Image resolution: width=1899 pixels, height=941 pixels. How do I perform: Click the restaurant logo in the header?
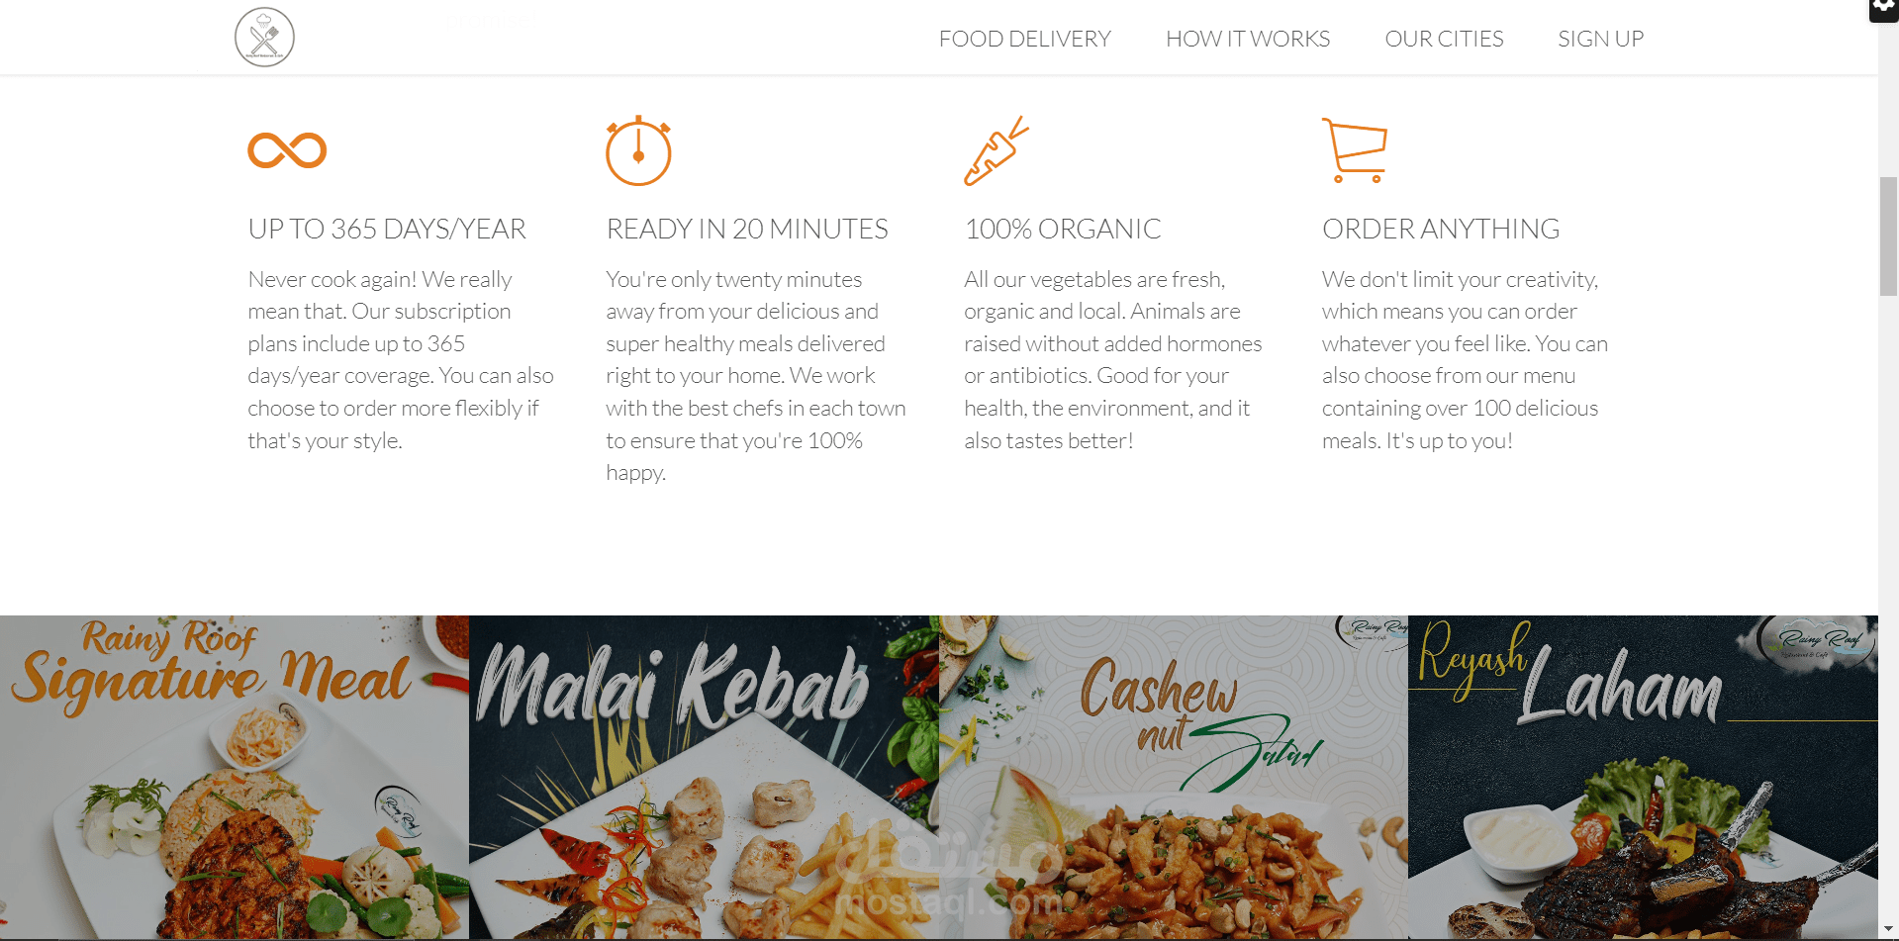[x=264, y=38]
